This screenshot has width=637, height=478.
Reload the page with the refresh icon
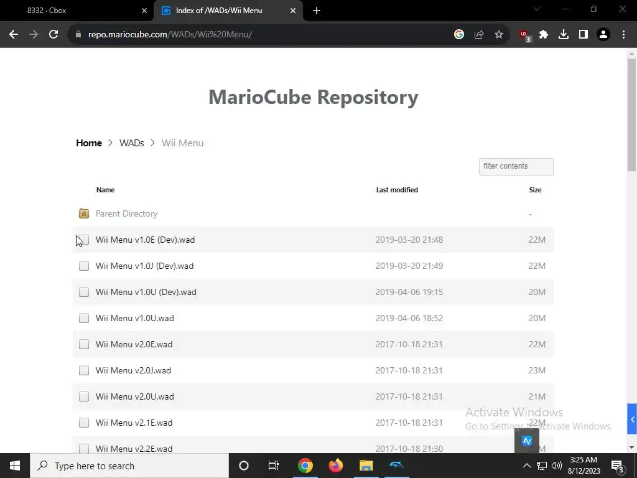53,35
